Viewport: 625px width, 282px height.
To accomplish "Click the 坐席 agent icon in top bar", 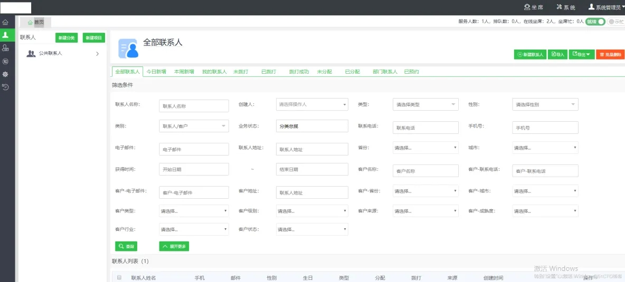I will pos(527,7).
